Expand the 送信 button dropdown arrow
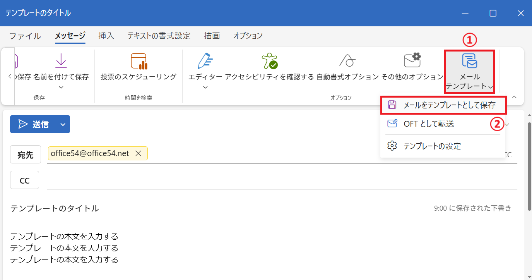532x280 pixels. 63,124
